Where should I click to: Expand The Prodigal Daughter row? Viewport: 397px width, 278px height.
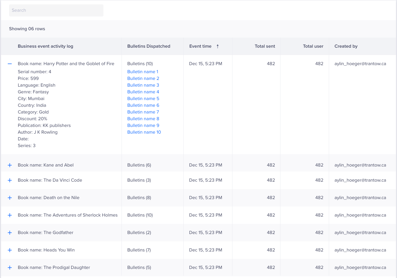point(10,268)
